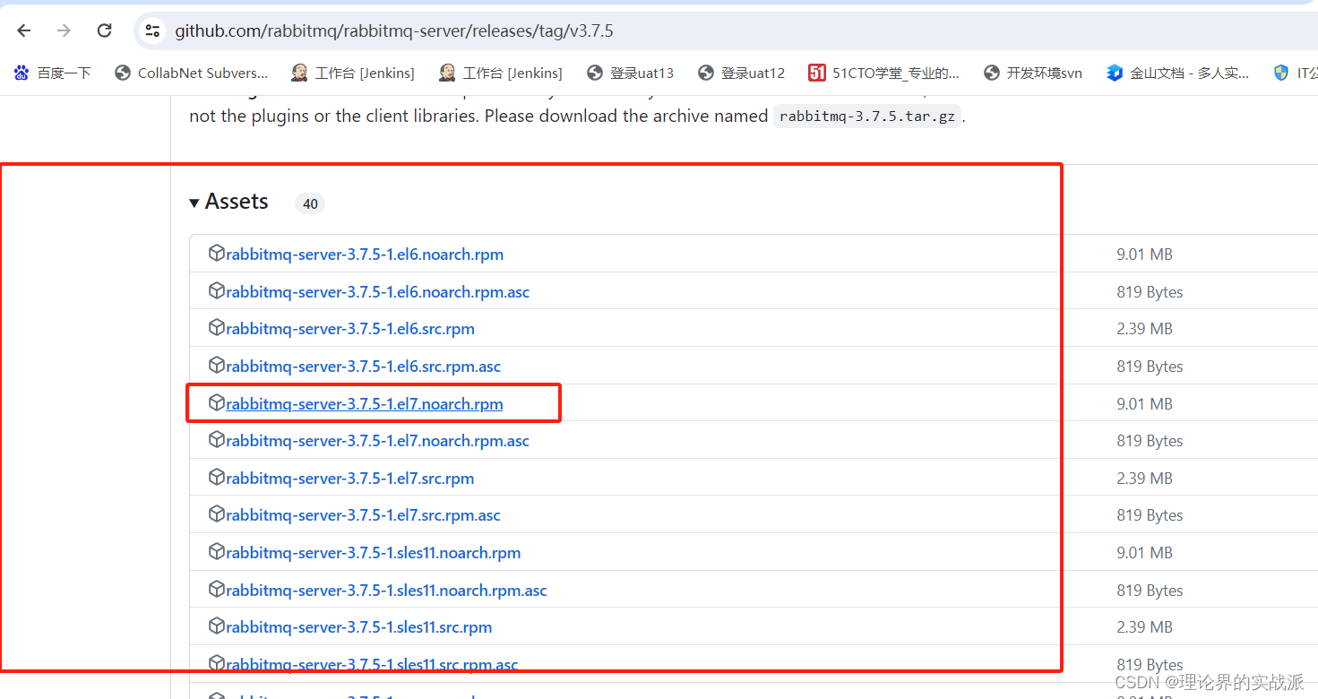Download rabbitmq-server-3.7.5-1.el6.src.rpm
This screenshot has height=699, width=1318.
[x=350, y=329]
